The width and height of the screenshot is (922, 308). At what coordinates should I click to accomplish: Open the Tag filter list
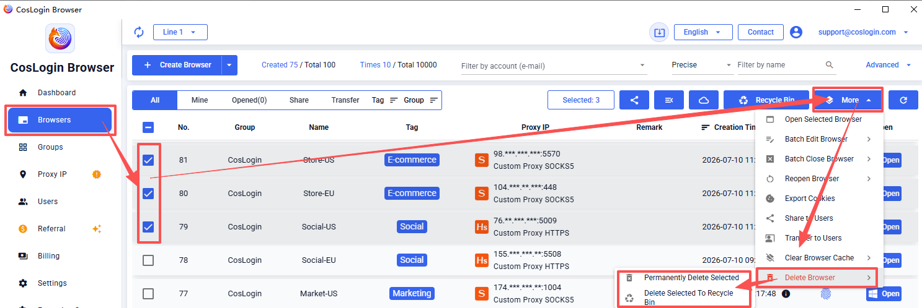(x=384, y=100)
